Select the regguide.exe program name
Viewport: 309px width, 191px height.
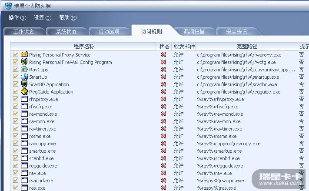coord(43,166)
